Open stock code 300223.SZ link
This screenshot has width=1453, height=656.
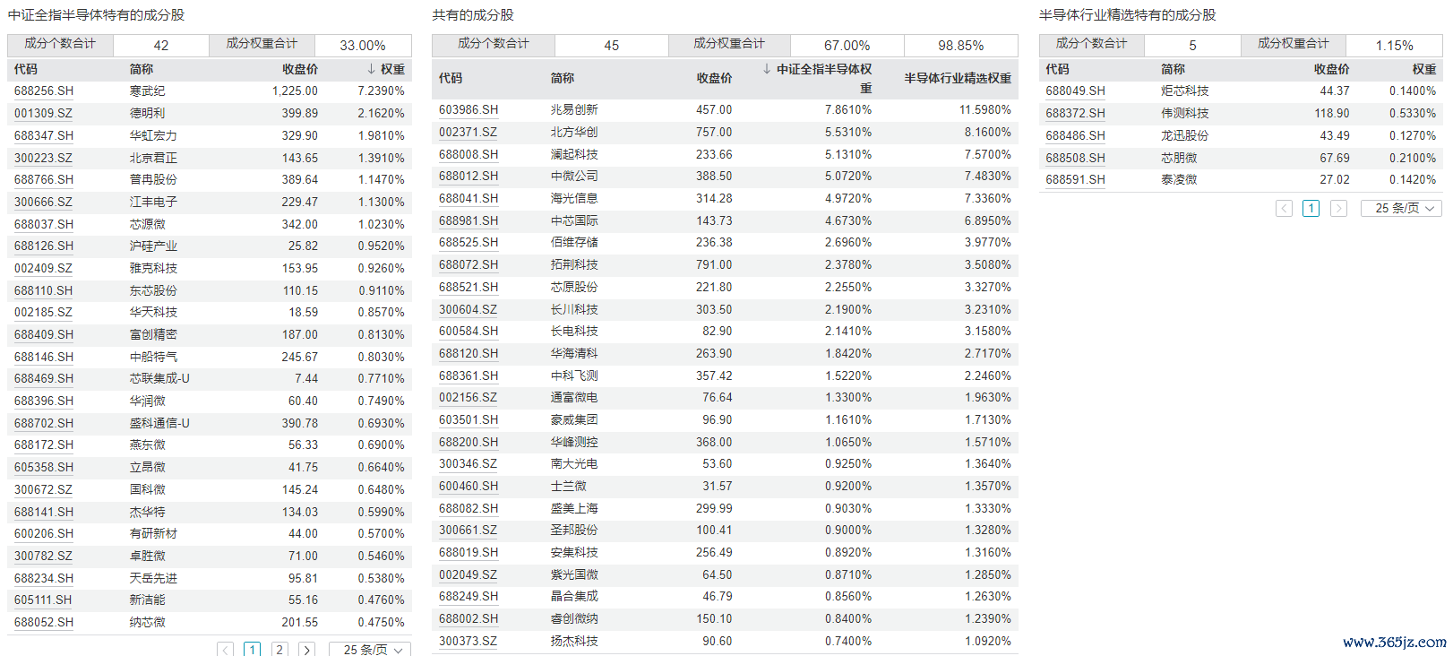[43, 158]
